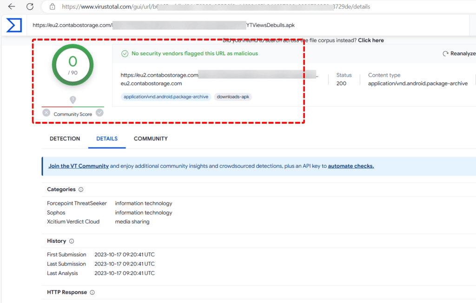Click the 'Last Submission' label

point(66,264)
